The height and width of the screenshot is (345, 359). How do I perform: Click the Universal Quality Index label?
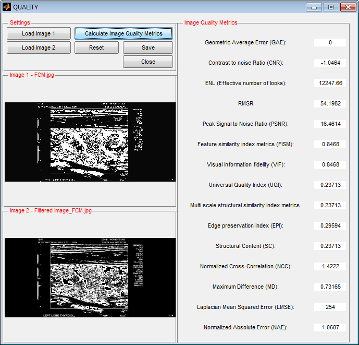tap(245, 185)
